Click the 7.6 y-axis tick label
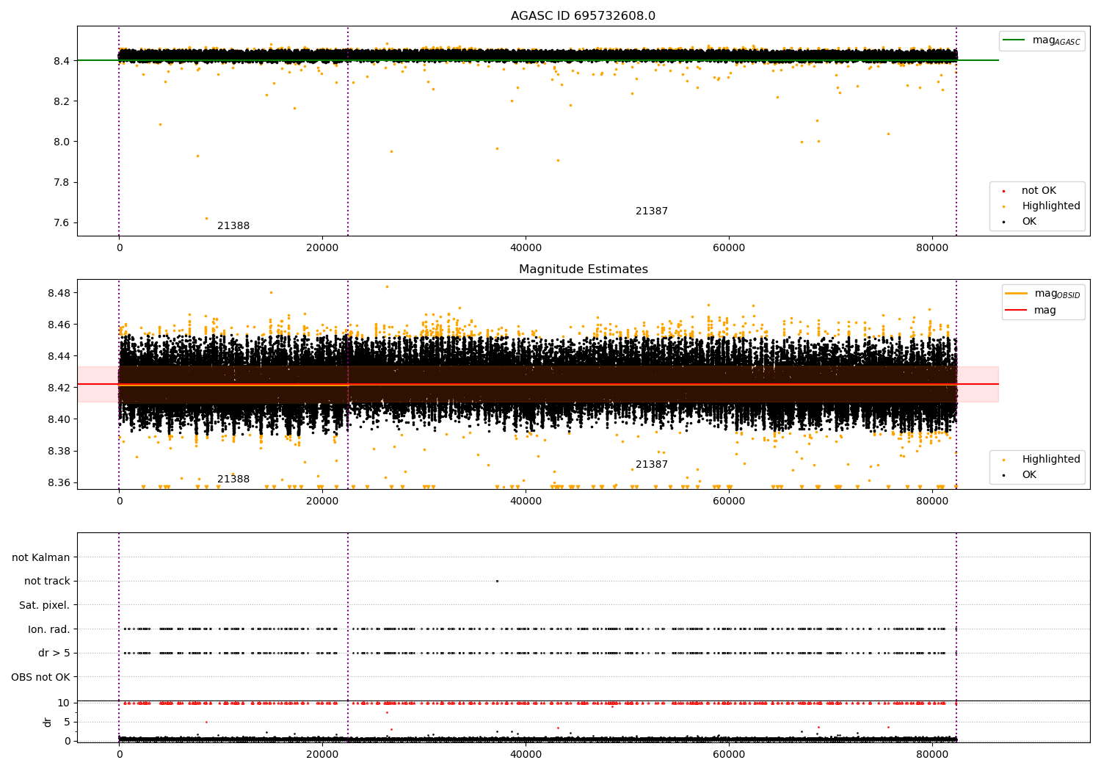This screenshot has height=771, width=1101. [x=62, y=223]
